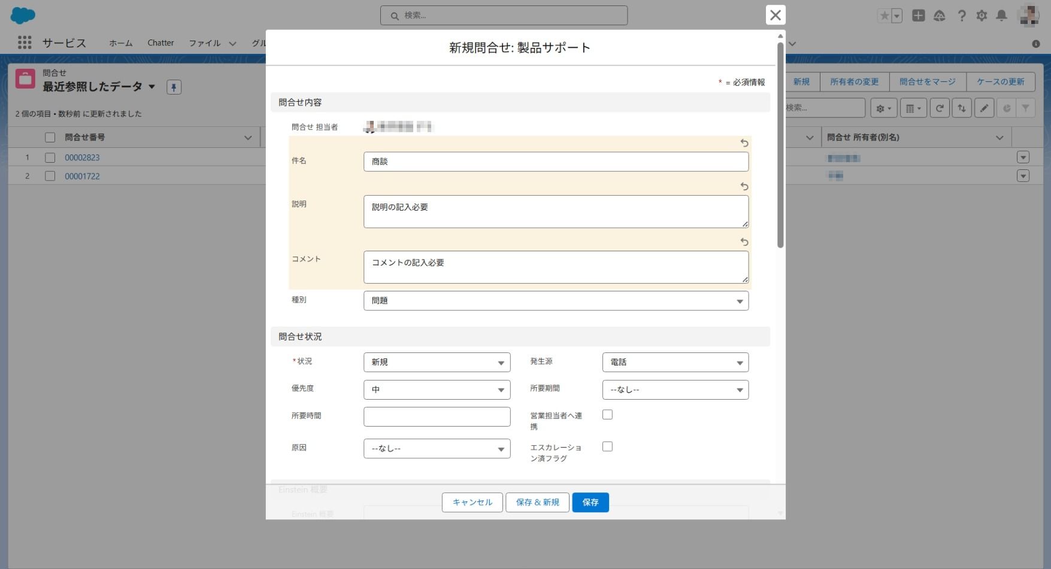The image size is (1051, 569).
Task: Click the pin list view icon
Action: click(174, 87)
